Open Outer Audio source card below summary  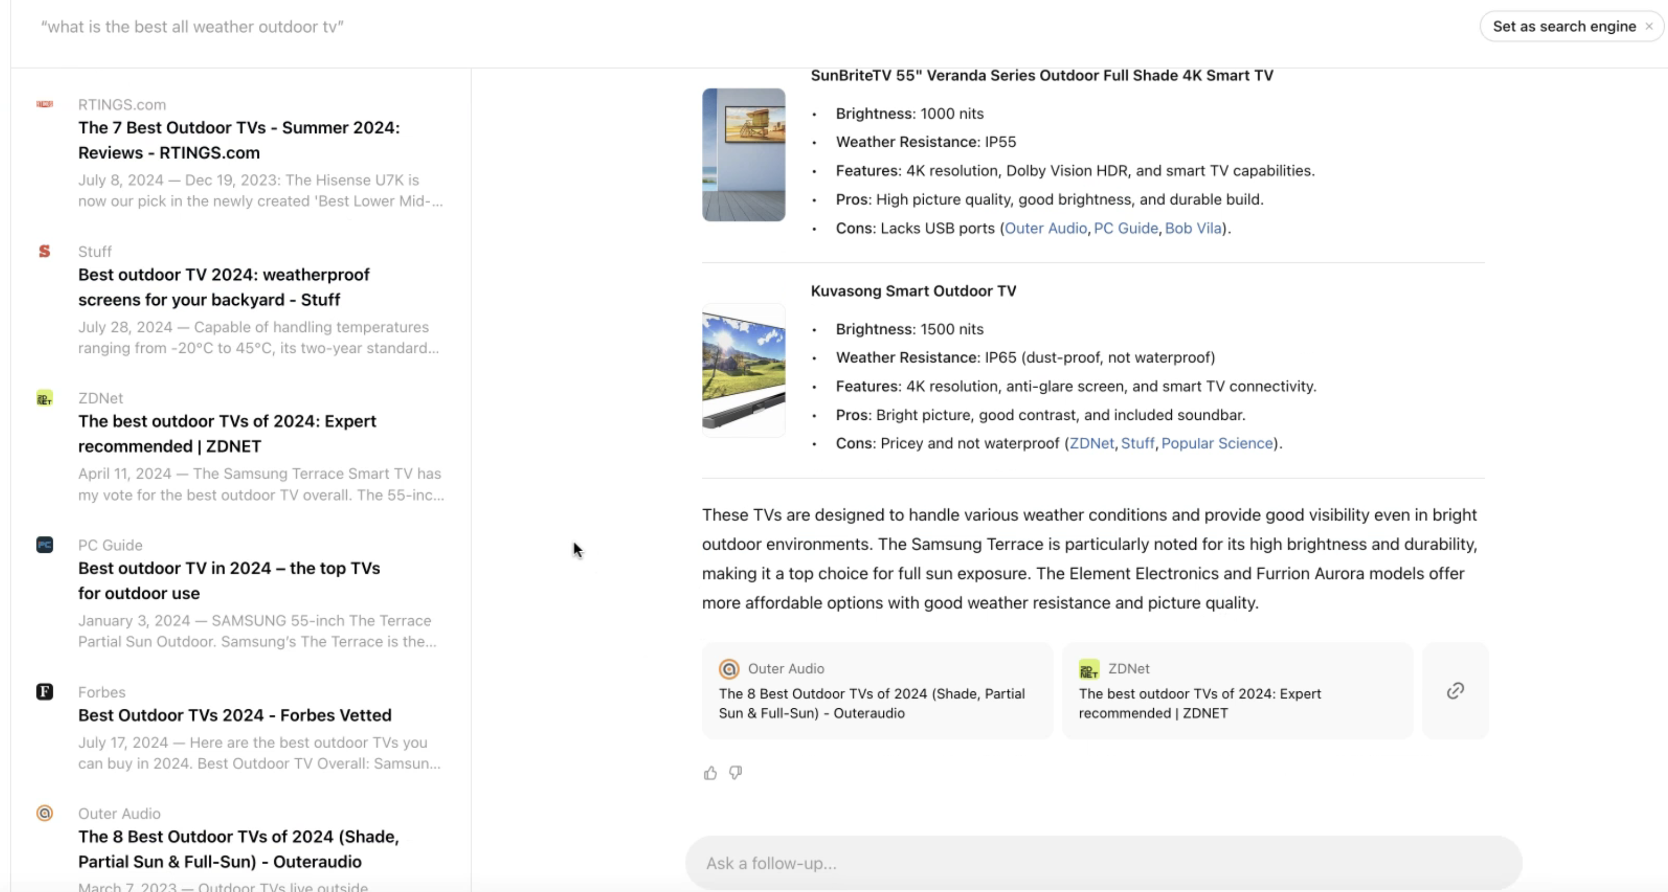coord(877,691)
